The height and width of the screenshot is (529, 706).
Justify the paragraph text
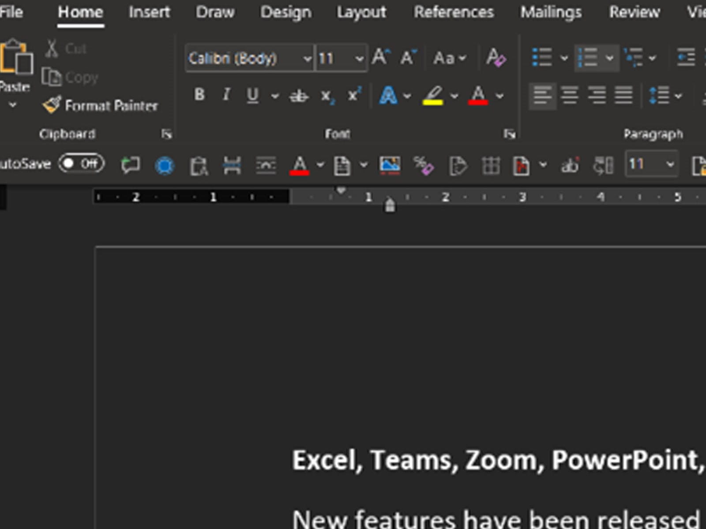[x=623, y=95]
